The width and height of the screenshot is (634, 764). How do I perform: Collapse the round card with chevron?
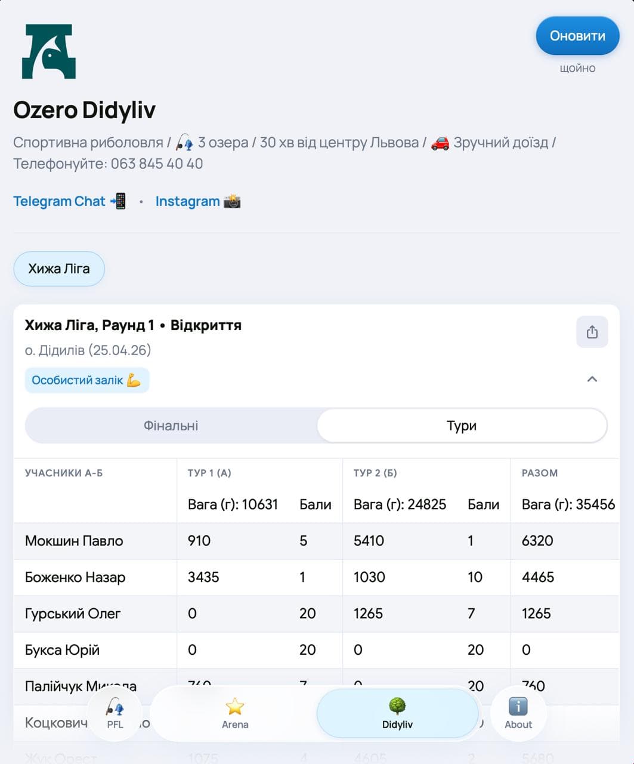tap(592, 379)
